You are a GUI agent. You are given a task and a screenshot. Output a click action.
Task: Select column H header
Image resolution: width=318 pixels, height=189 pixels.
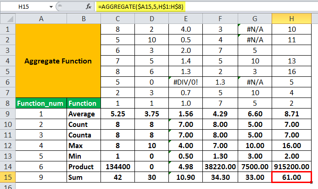(292, 19)
